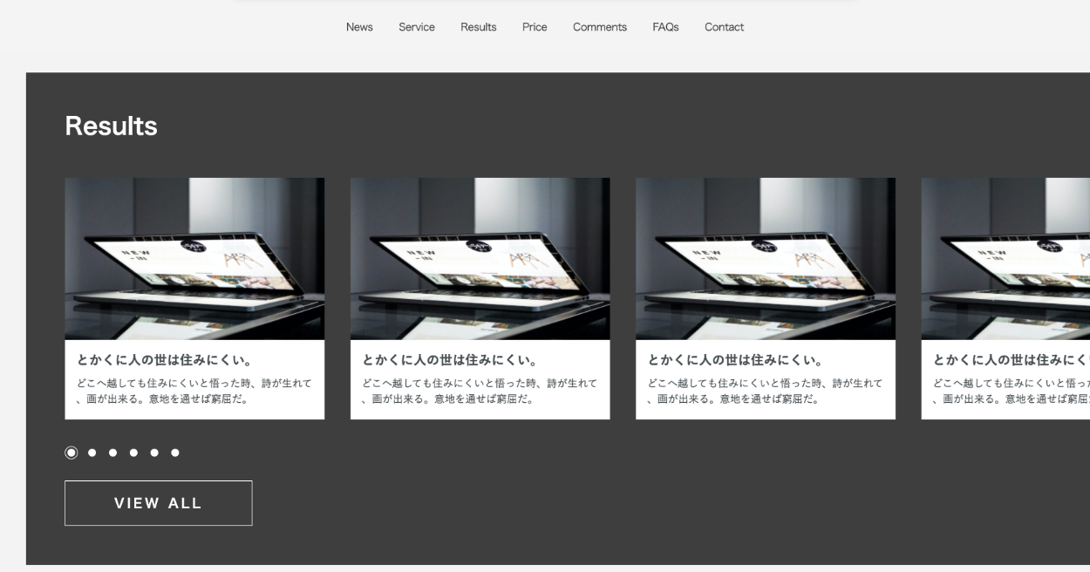Select the first carousel pagination dot

(x=72, y=453)
